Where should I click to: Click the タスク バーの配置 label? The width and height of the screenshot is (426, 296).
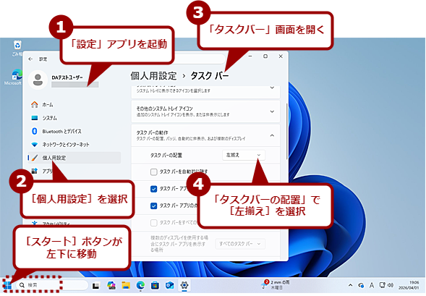(x=166, y=155)
